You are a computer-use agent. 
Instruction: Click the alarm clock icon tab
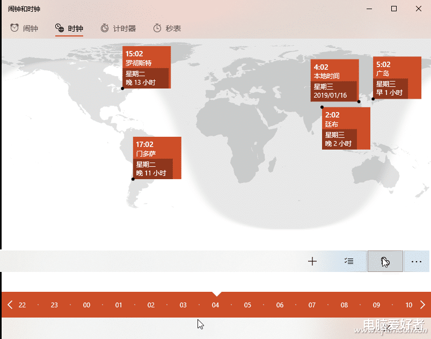click(x=14, y=28)
